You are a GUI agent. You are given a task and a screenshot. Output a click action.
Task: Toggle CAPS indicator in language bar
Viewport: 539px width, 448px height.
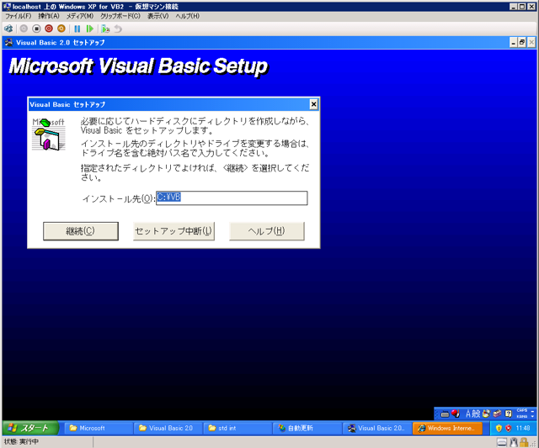pos(521,410)
